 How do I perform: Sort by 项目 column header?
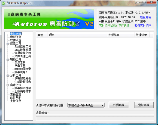point(77,35)
